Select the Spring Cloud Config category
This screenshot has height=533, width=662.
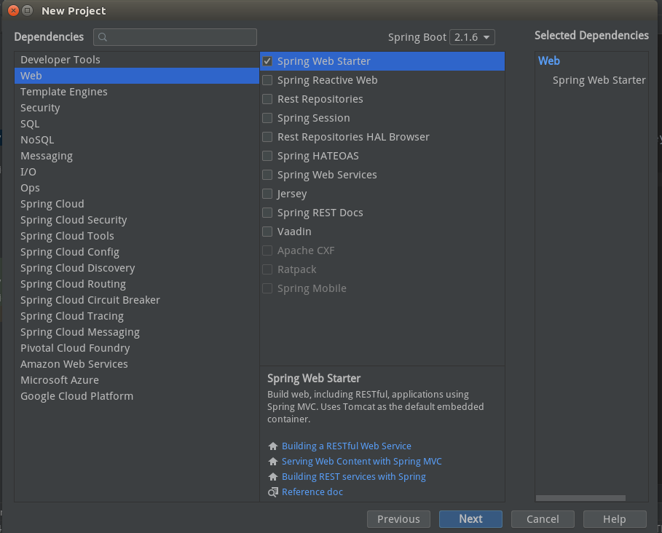[x=137, y=253]
